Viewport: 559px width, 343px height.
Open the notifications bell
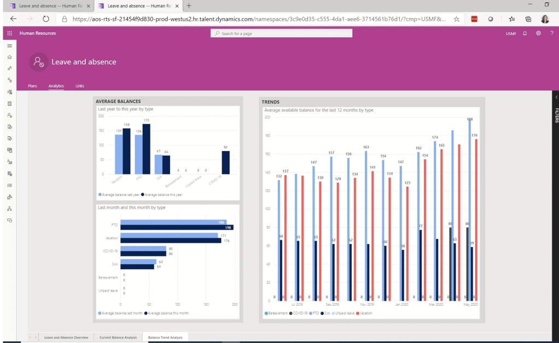(x=525, y=33)
